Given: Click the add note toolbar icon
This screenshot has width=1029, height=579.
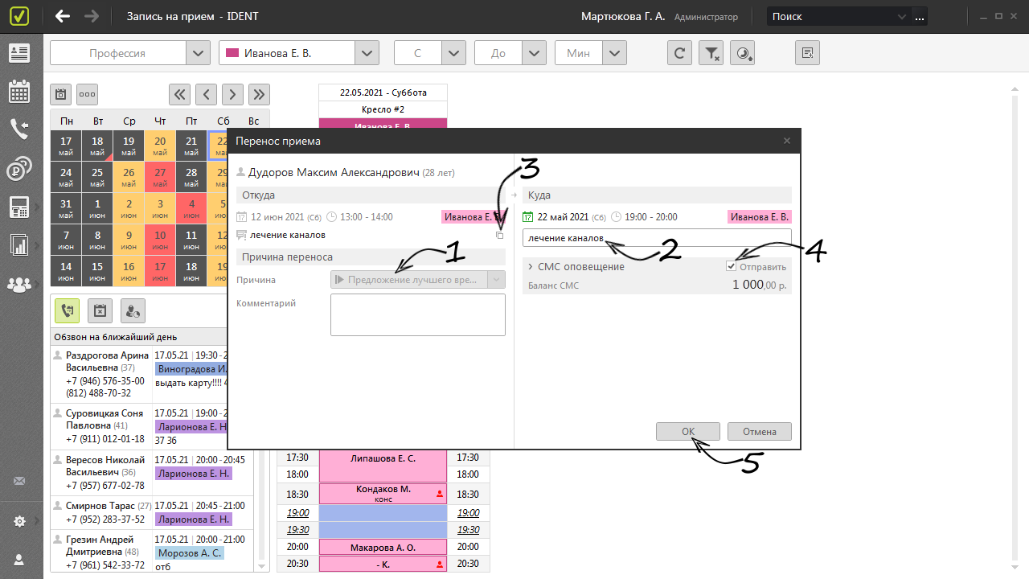Looking at the screenshot, I should coord(808,53).
